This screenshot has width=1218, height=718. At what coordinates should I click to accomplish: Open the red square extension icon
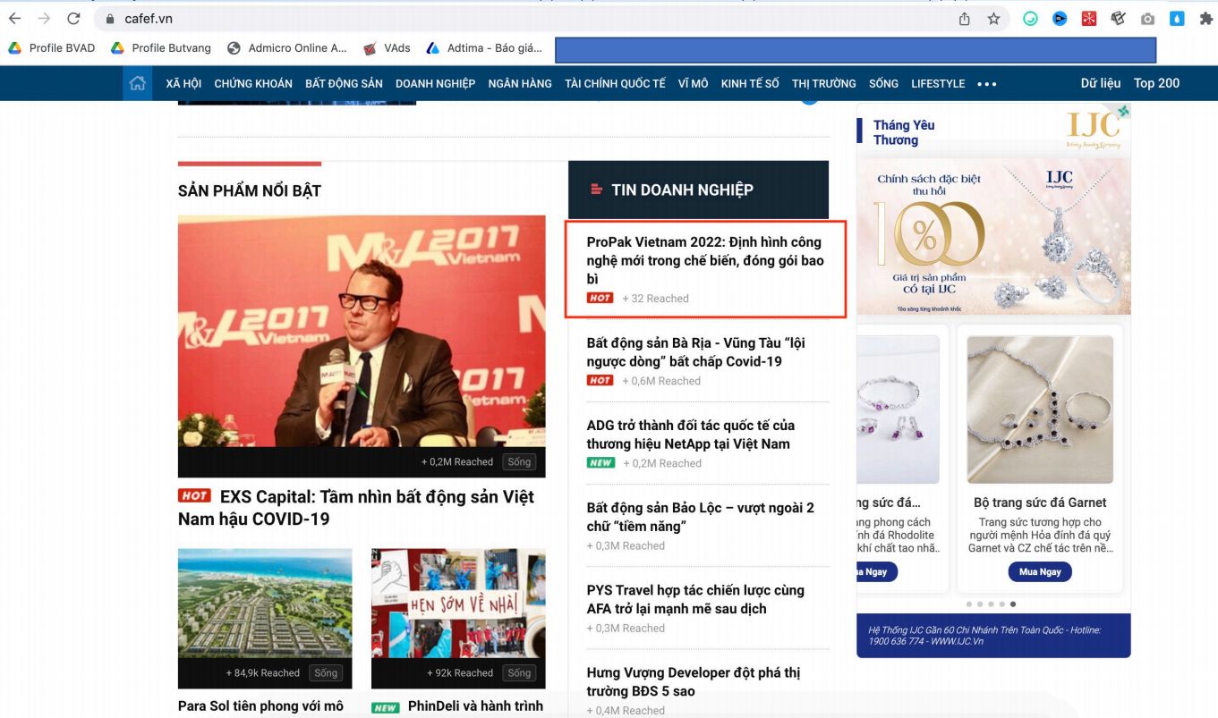pos(1089,18)
